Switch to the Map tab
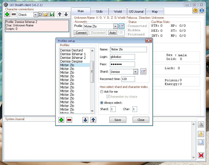The width and height of the screenshot is (209, 165). [x=155, y=12]
